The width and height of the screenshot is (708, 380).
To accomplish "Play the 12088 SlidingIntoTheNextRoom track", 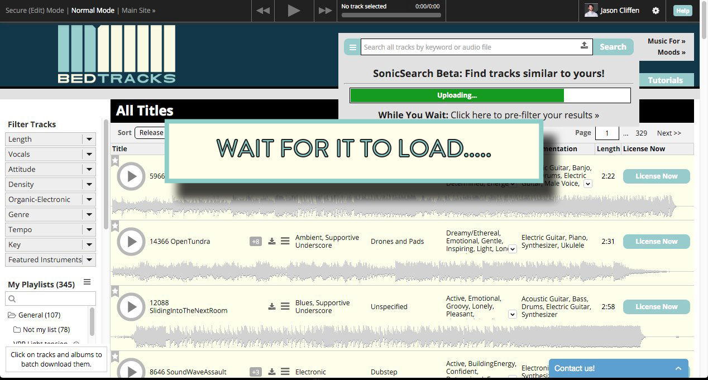I will (131, 307).
